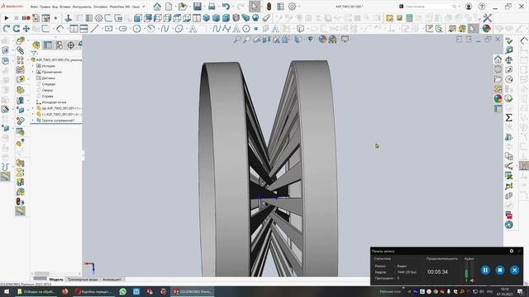Open the Simulation menu
This screenshot has width=529, height=297.
100,7
